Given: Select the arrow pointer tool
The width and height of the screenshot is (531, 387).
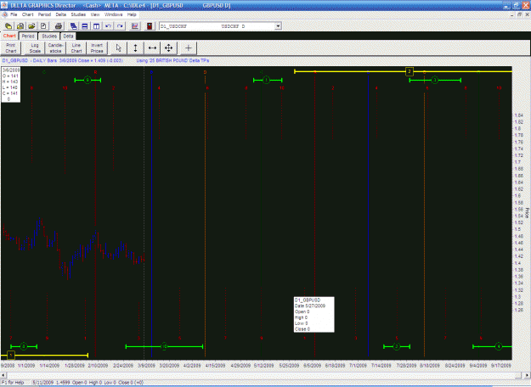Looking at the screenshot, I should click(x=119, y=48).
